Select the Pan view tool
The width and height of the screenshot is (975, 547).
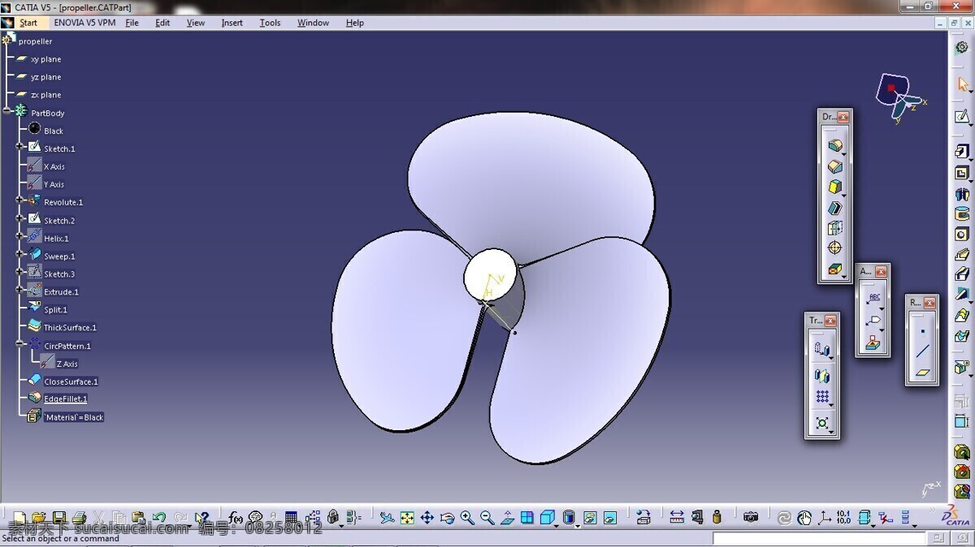(427, 518)
